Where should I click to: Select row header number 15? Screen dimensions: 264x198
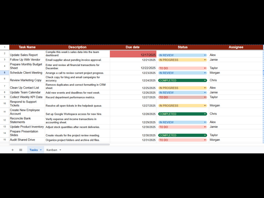[x=4, y=140]
